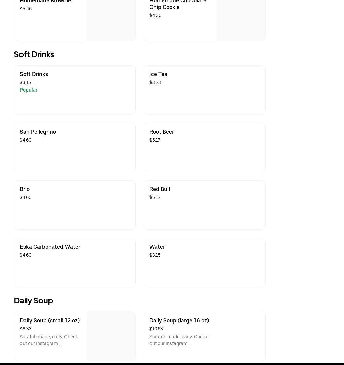Click the Instagram mention in soup description

click(x=49, y=340)
